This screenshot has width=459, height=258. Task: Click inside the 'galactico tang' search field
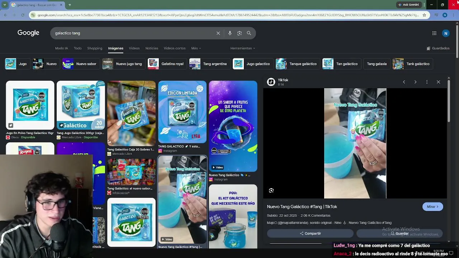click(133, 33)
